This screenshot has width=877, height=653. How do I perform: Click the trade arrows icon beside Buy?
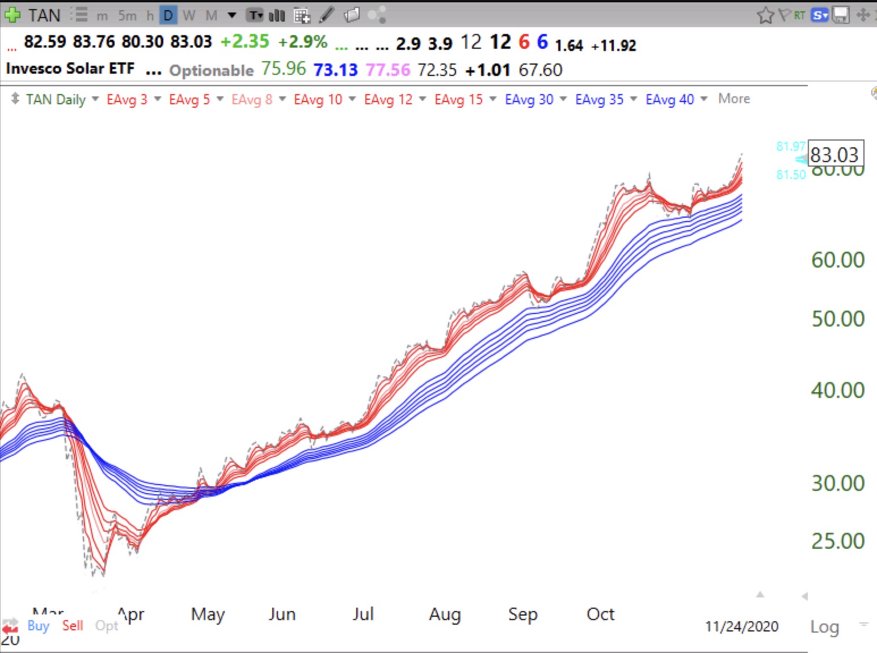click(10, 626)
